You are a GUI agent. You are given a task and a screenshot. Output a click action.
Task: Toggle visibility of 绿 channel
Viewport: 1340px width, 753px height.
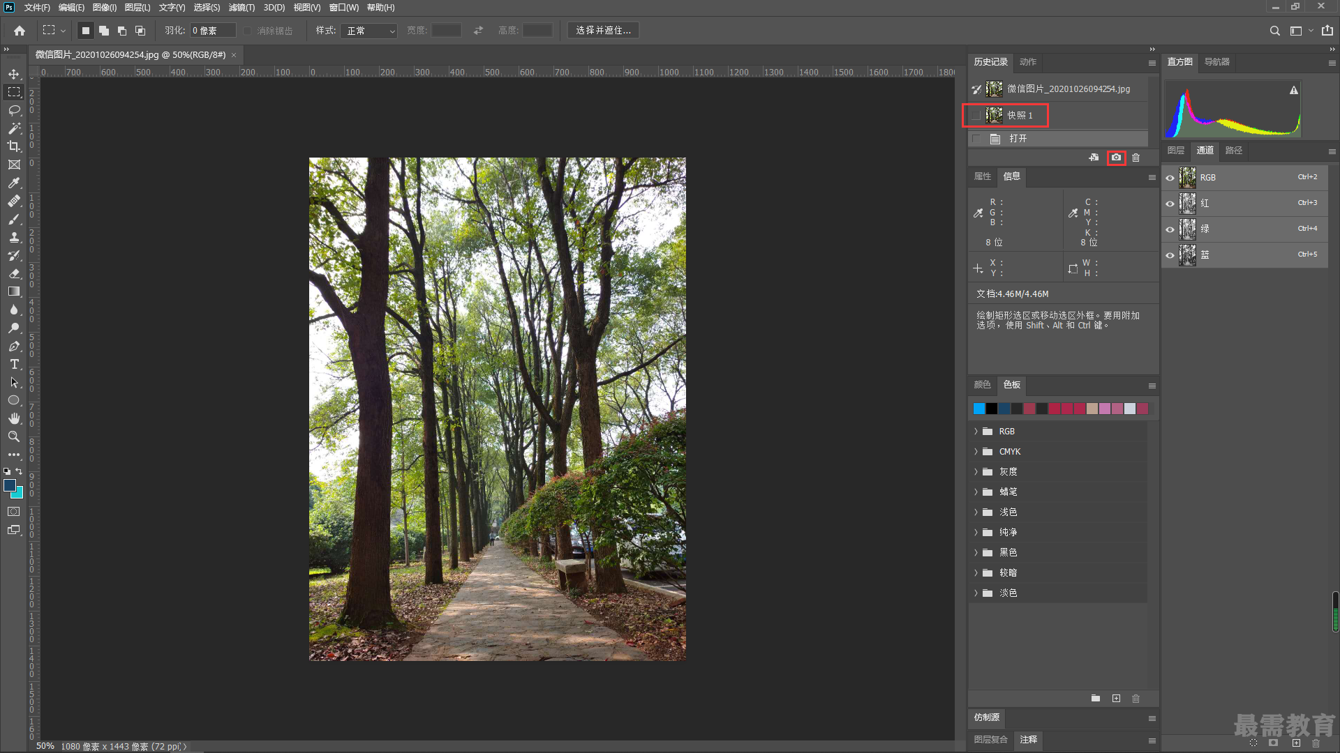tap(1170, 229)
